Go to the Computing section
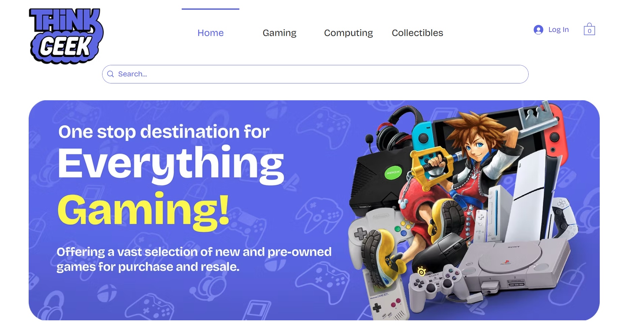The width and height of the screenshot is (622, 322). (348, 33)
